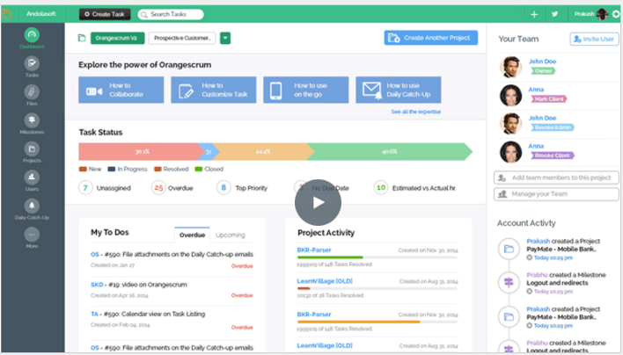Click the Revoke Client badge
623x355 pixels.
pos(553,156)
